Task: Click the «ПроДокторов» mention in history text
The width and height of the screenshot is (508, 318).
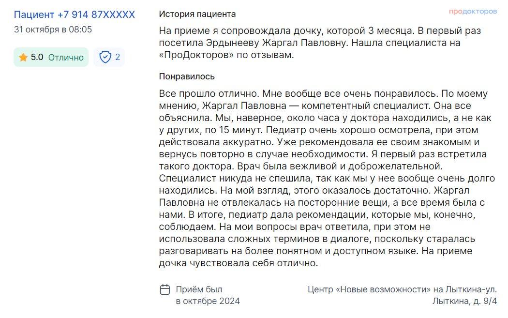Action: [x=196, y=55]
